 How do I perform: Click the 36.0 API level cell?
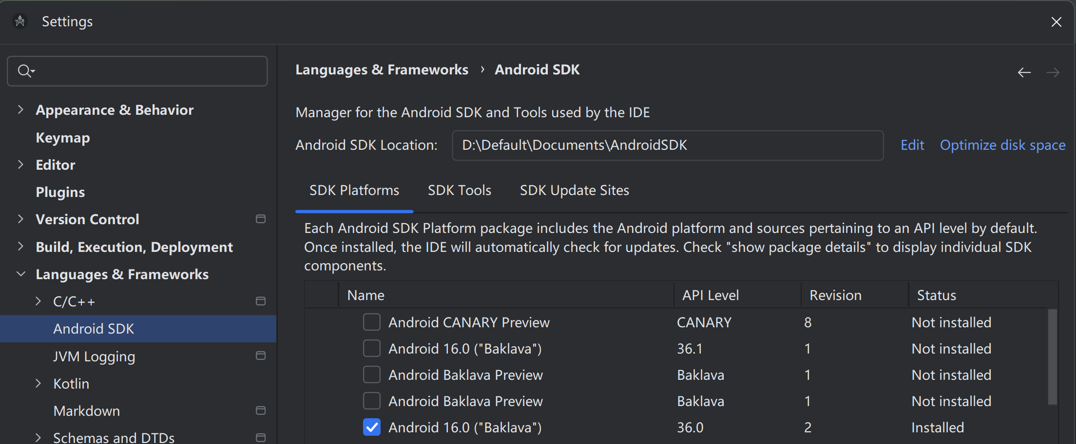[690, 427]
